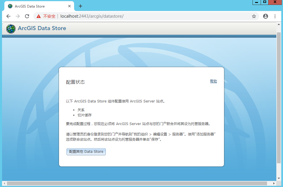This screenshot has height=187, width=283.
Task: Click the red not-secure warning icon
Action: [x=39, y=16]
